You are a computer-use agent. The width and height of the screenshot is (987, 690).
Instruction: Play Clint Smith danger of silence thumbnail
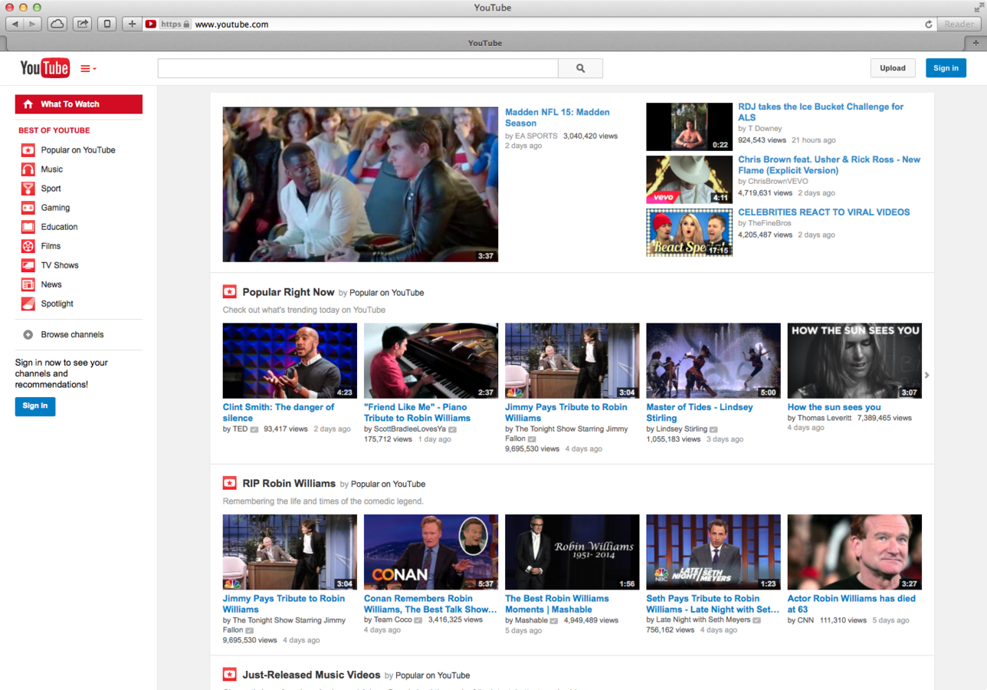tap(290, 360)
